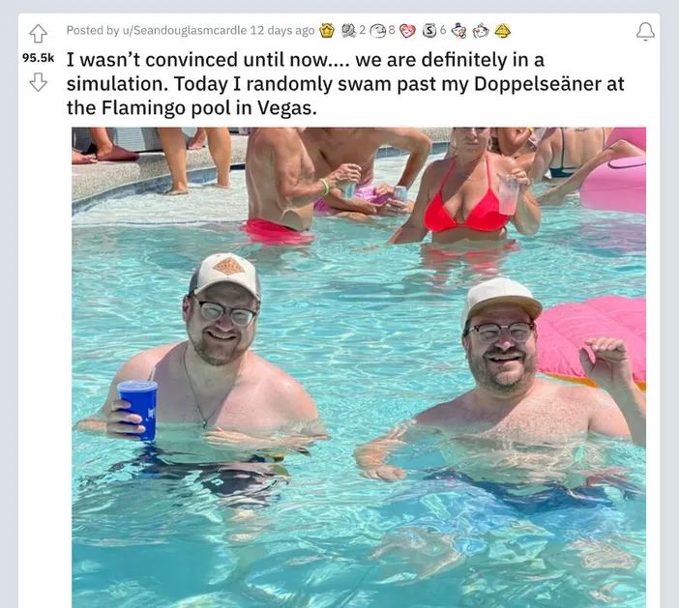Click the gold award badge icon
This screenshot has width=679, height=608.
(327, 30)
